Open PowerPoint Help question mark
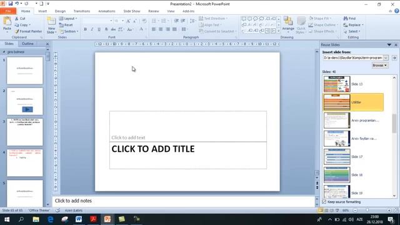The image size is (400, 225). coord(396,11)
